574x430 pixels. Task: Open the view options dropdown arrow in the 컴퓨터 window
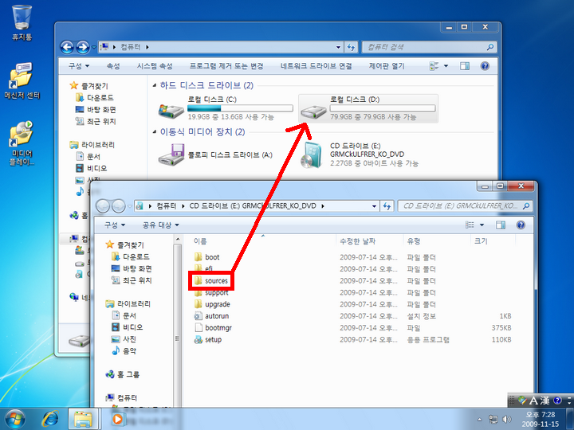click(x=446, y=66)
